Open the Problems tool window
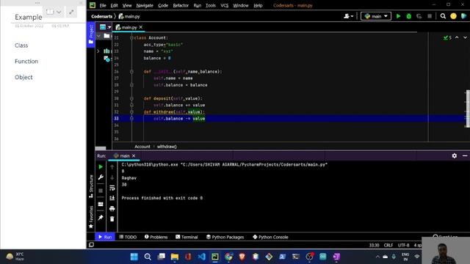The image size is (470, 264). pyautogui.click(x=156, y=237)
